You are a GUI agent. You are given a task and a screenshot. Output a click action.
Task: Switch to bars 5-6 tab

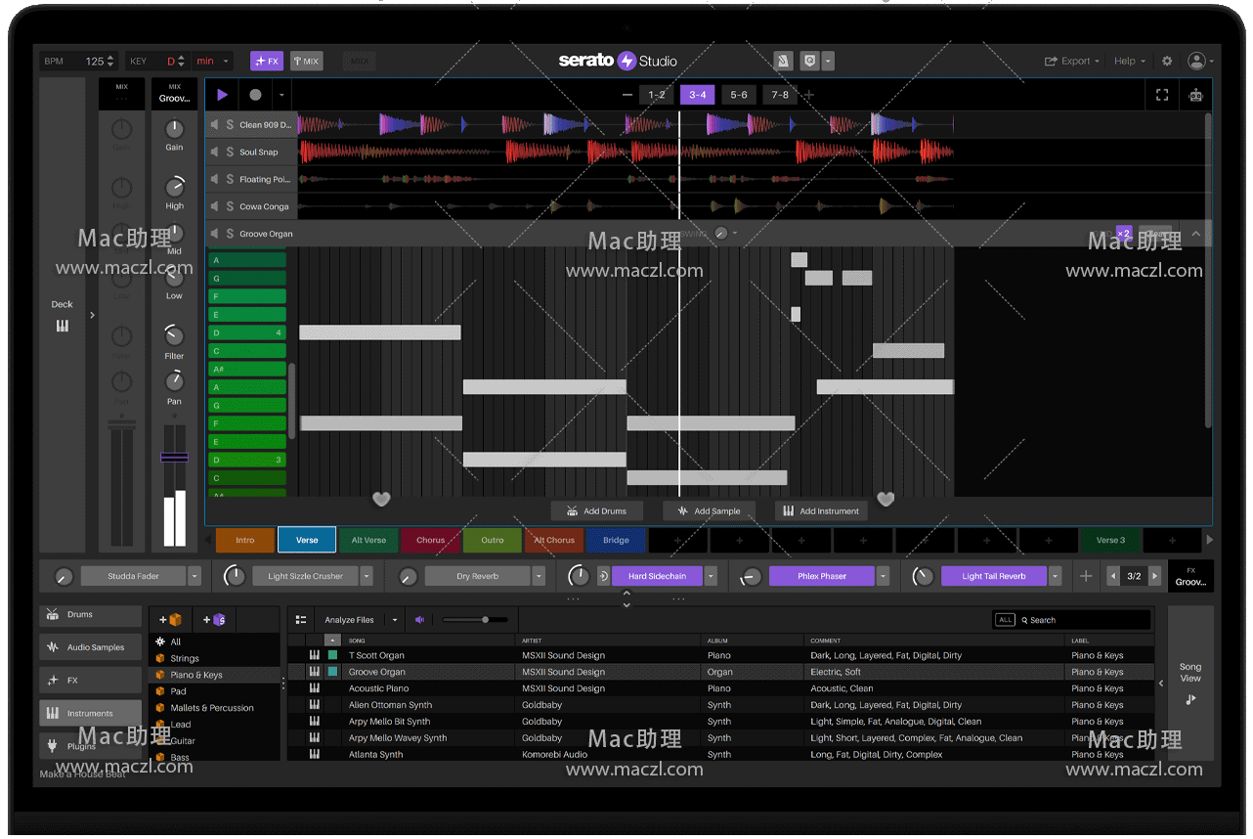coord(739,95)
